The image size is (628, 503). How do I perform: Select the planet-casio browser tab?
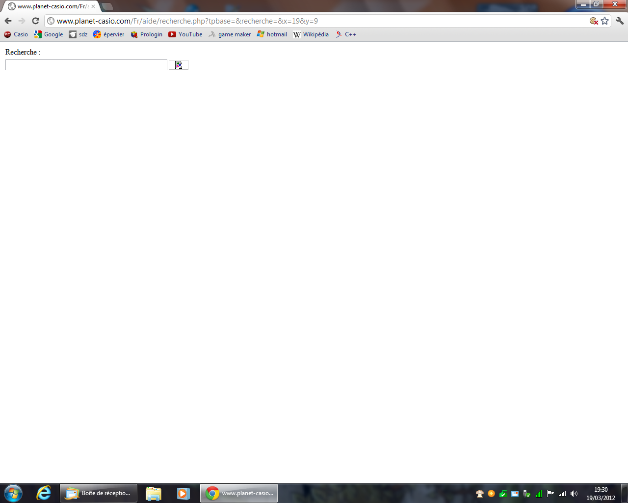tap(51, 6)
